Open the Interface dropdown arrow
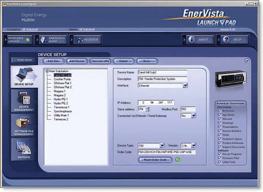Image resolution: width=263 pixels, height=192 pixels. pyautogui.click(x=185, y=85)
